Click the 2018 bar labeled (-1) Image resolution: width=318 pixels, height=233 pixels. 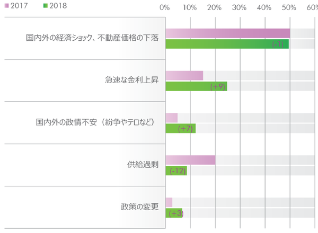coord(227,44)
